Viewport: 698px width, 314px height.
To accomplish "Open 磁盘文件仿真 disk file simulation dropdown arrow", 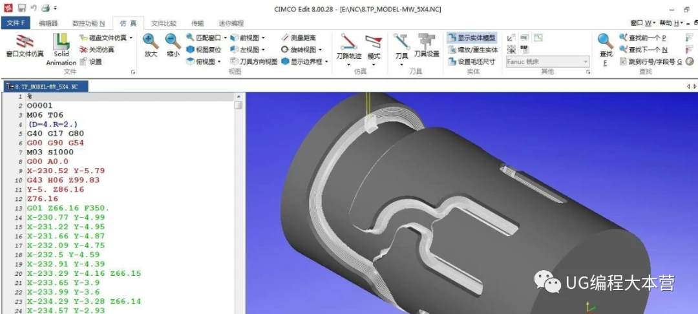I will click(x=131, y=38).
